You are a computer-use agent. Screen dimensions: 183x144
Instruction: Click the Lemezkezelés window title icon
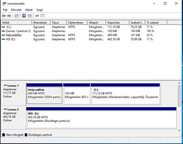click(x=4, y=3)
